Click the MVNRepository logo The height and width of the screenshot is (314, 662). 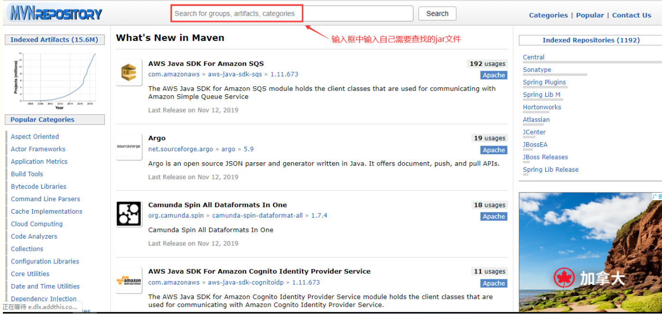pos(56,13)
